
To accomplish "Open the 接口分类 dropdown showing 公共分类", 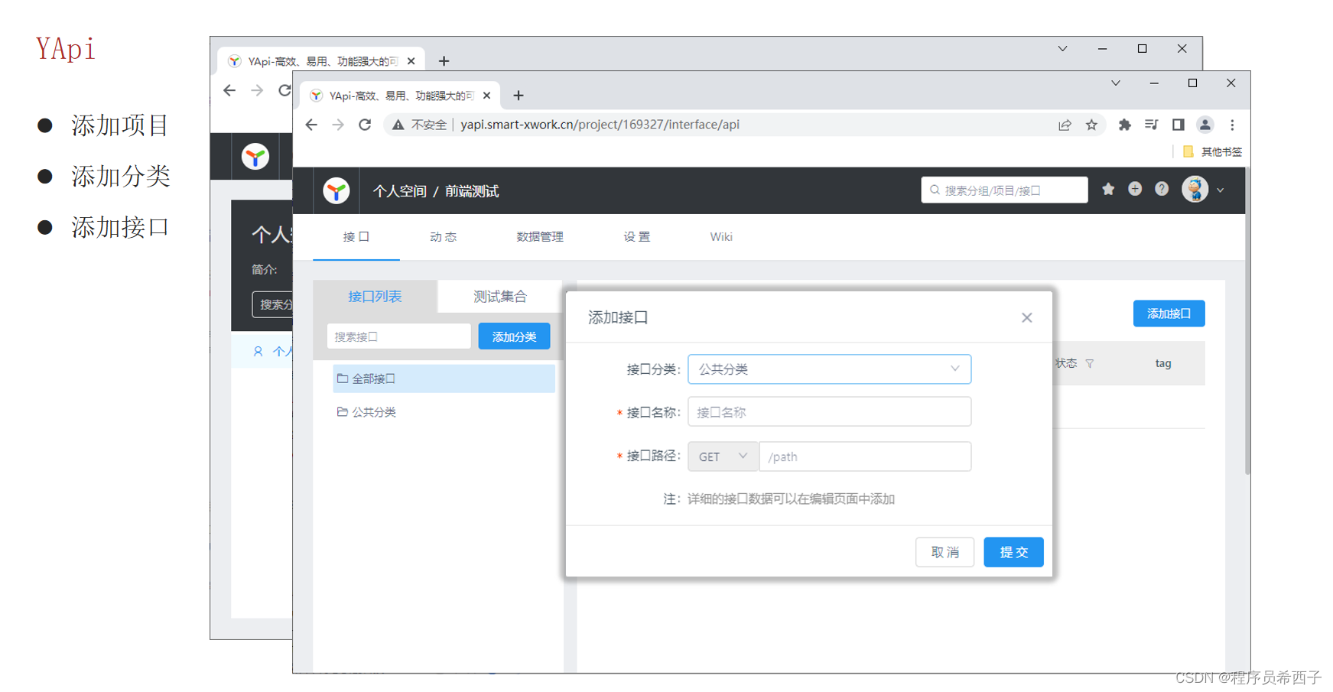I will click(830, 369).
